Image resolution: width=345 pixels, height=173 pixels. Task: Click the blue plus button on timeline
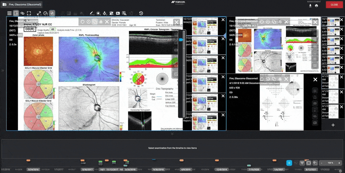click(x=289, y=163)
